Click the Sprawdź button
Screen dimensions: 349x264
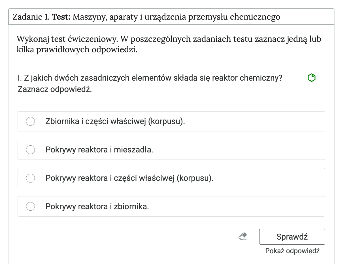(x=292, y=236)
